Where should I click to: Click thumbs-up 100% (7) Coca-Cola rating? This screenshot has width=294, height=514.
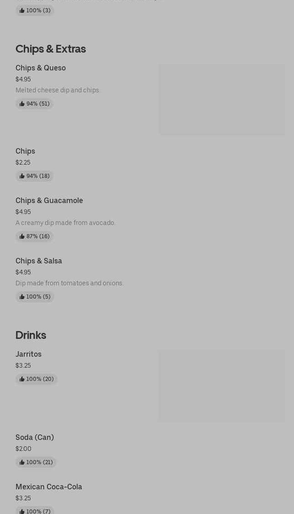click(35, 511)
